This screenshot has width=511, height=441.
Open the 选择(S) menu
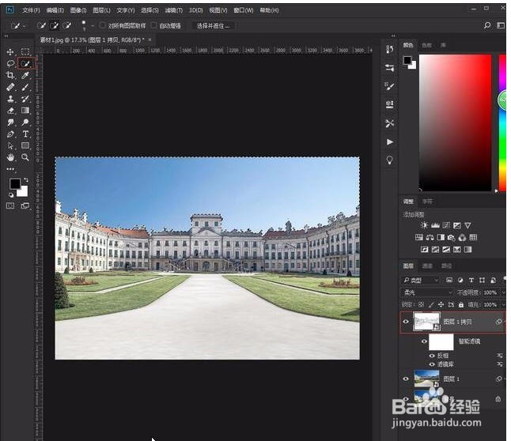[150, 10]
